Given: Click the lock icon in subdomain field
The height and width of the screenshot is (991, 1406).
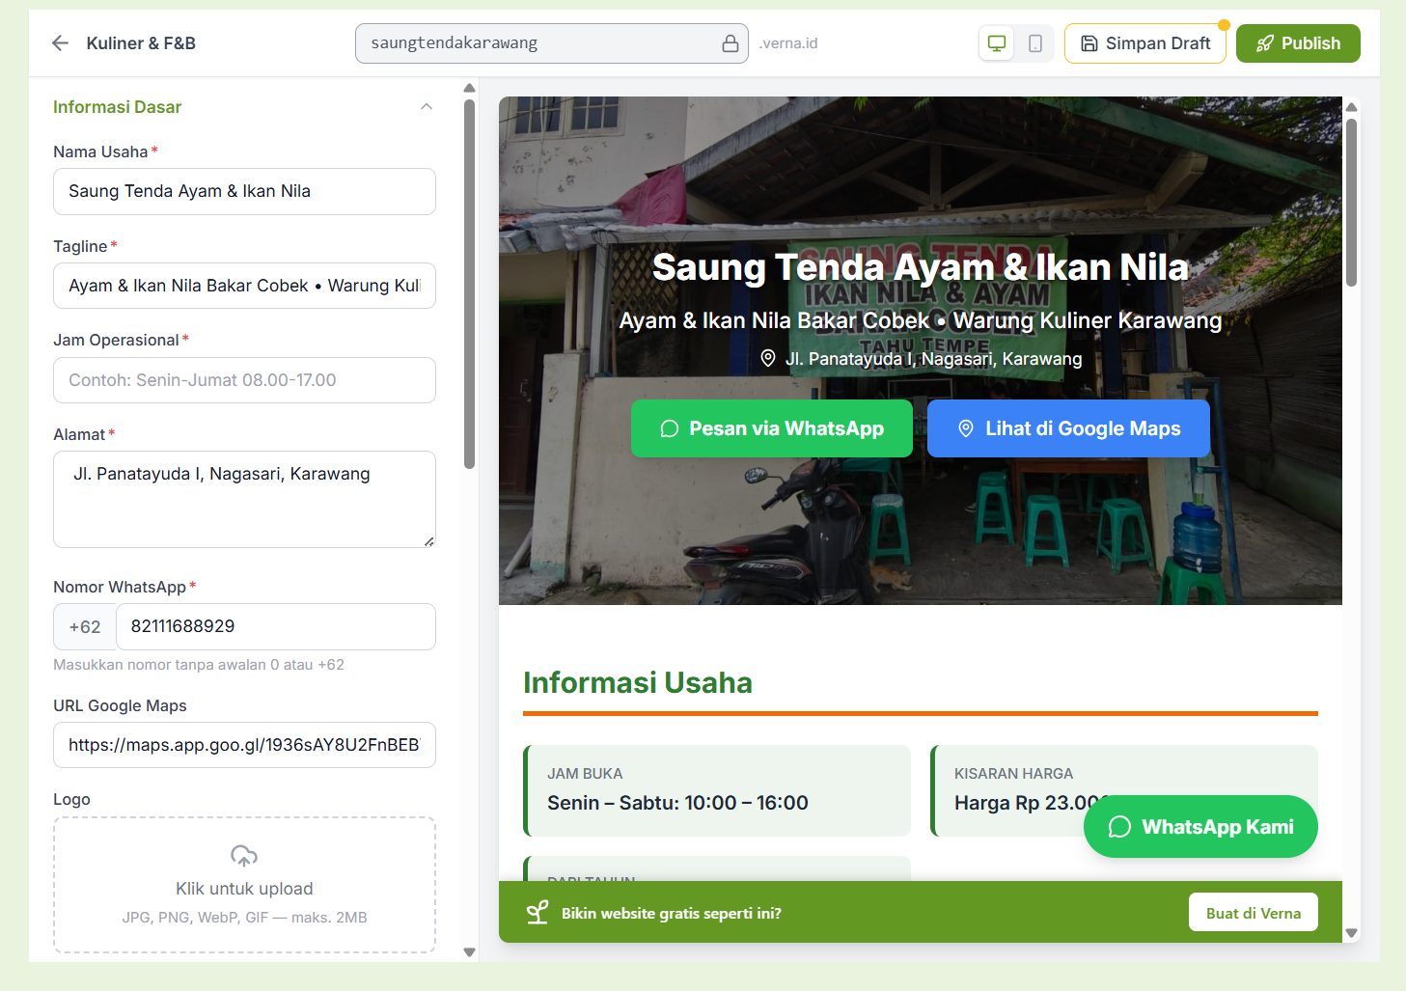Looking at the screenshot, I should coord(731,43).
